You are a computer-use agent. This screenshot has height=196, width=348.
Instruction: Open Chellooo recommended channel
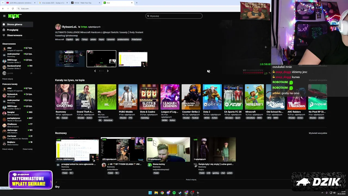coord(17,125)
